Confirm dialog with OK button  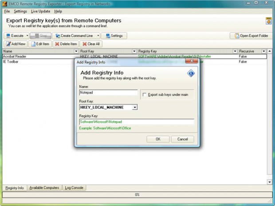point(158,139)
